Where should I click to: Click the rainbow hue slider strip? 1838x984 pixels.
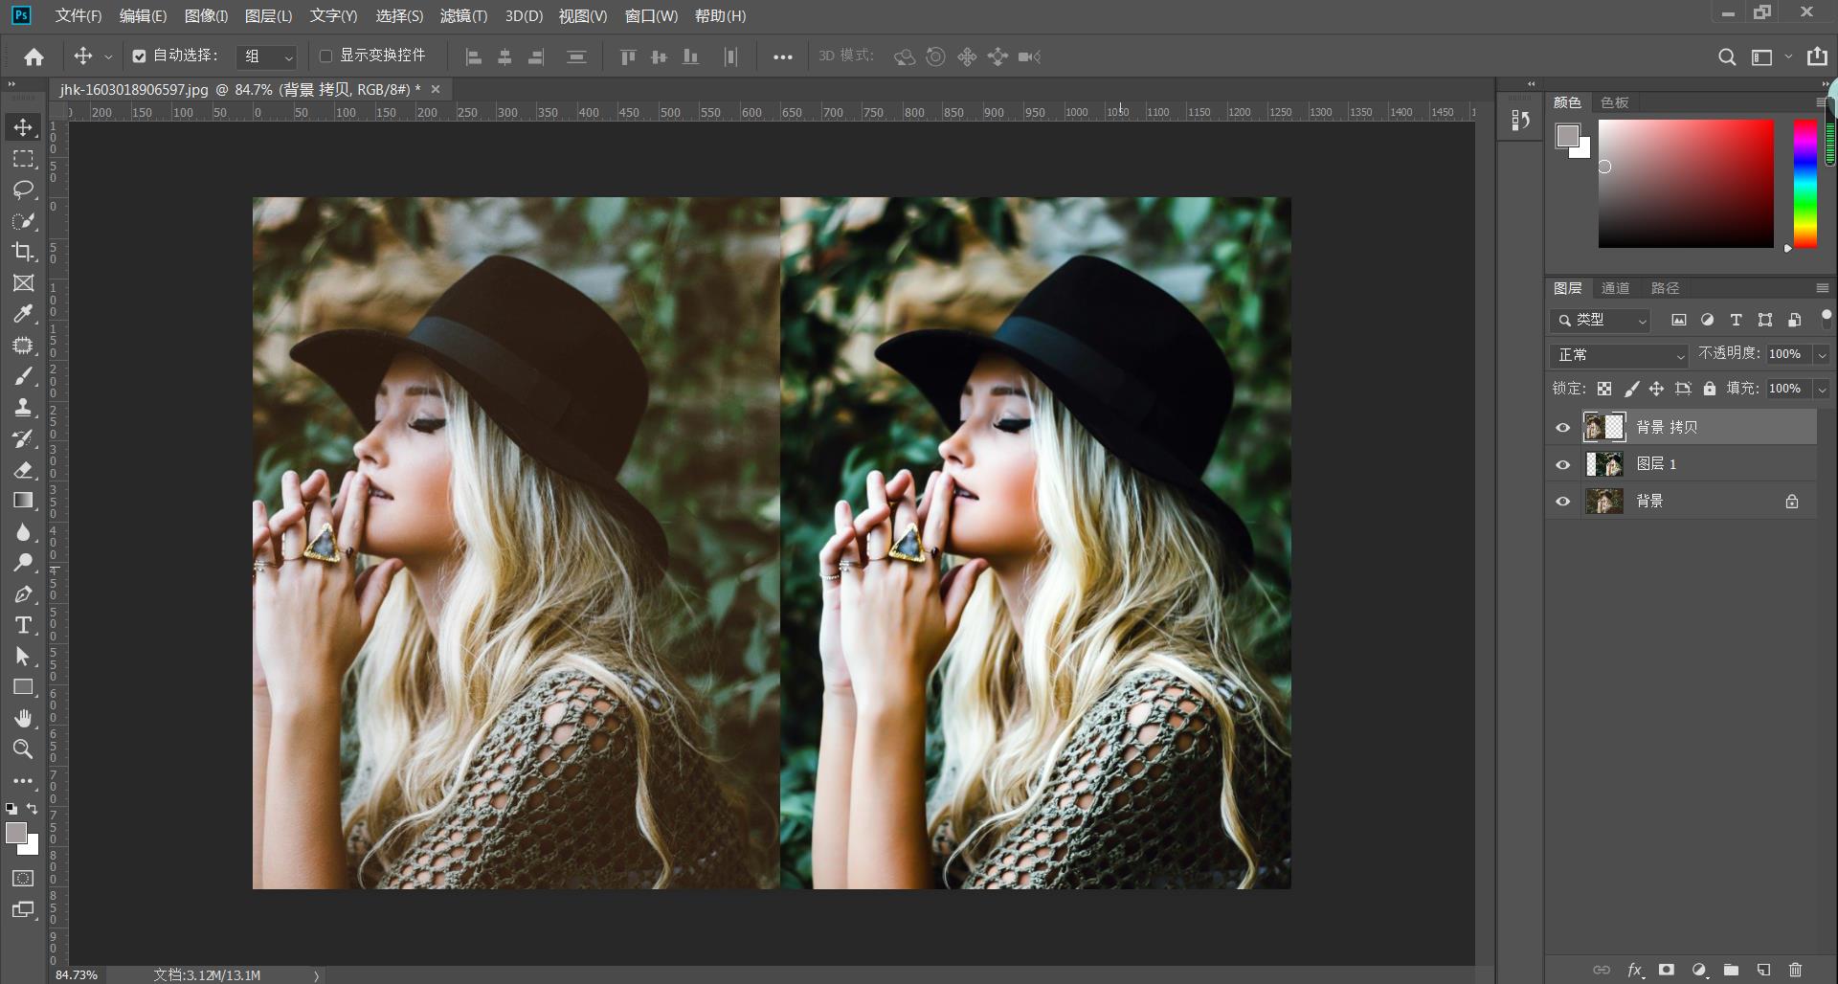1804,183
